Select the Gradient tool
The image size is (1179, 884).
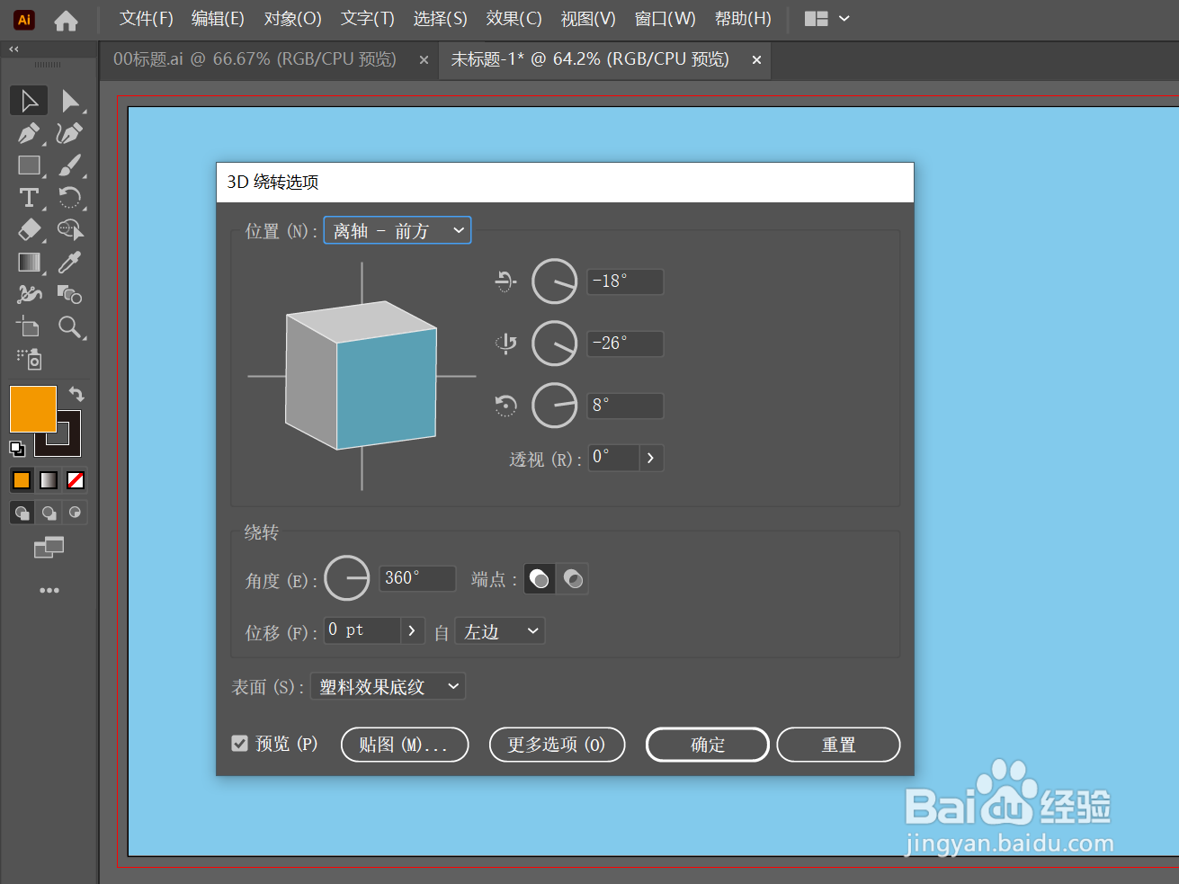[x=29, y=262]
